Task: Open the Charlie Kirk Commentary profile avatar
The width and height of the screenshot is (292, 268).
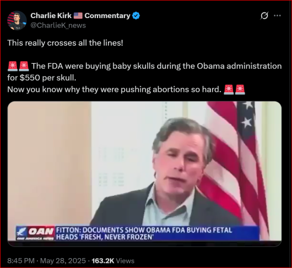Action: tap(17, 20)
